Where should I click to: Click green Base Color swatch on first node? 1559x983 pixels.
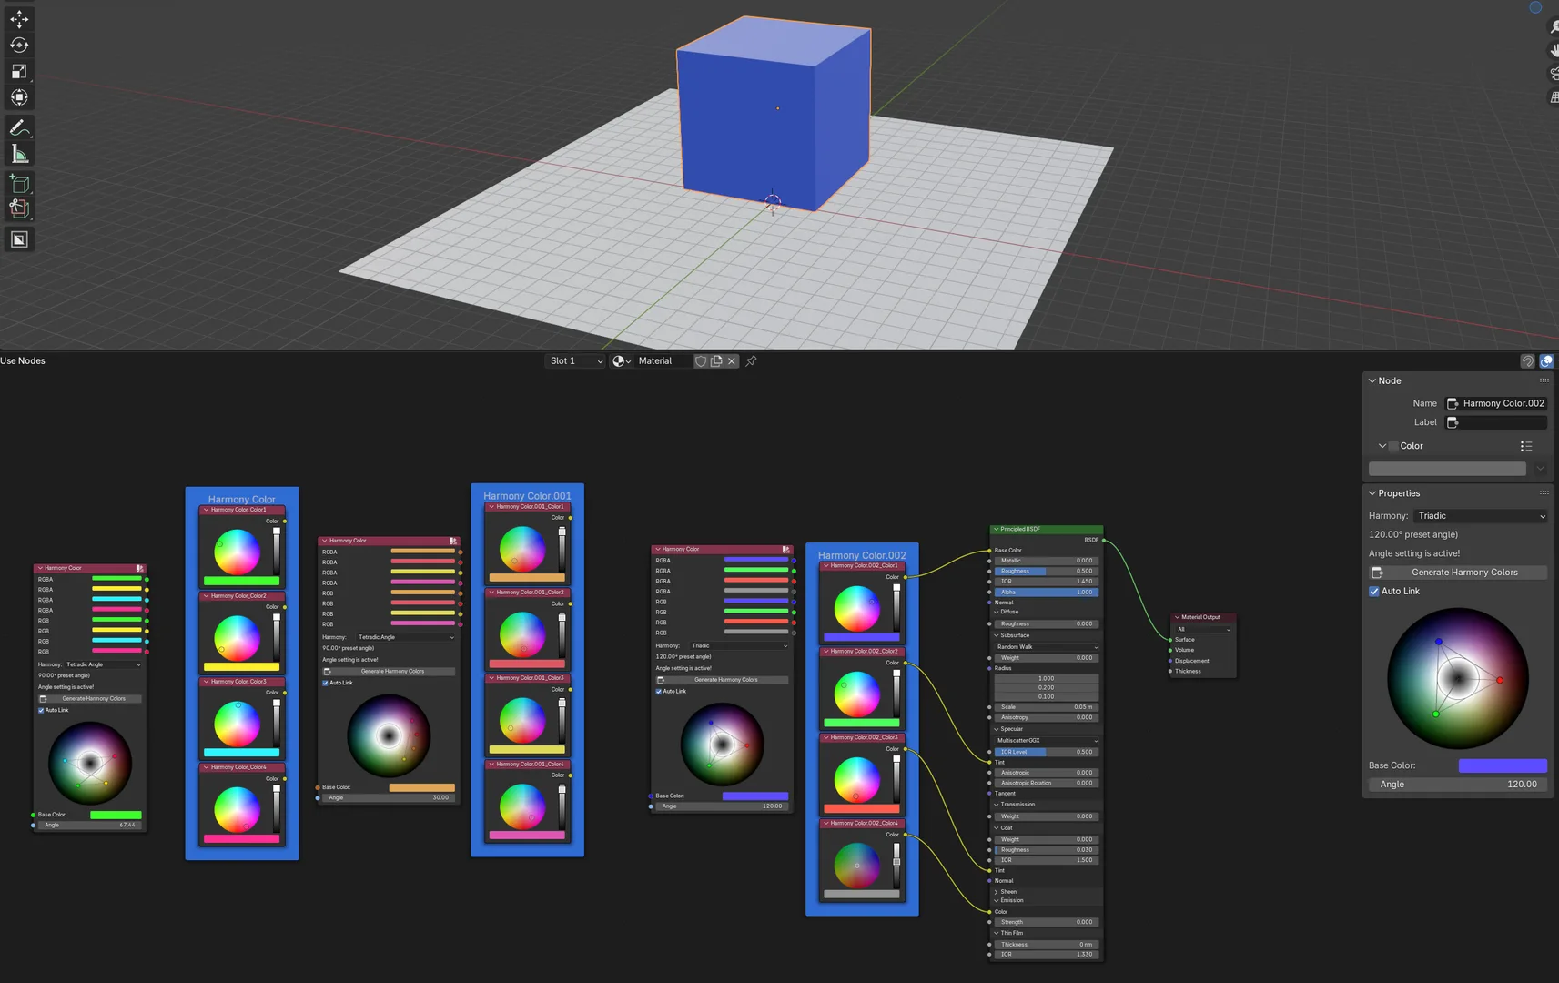(116, 816)
